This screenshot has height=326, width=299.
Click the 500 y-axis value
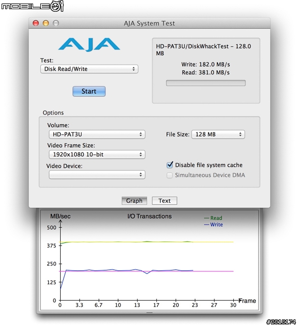coord(51,228)
